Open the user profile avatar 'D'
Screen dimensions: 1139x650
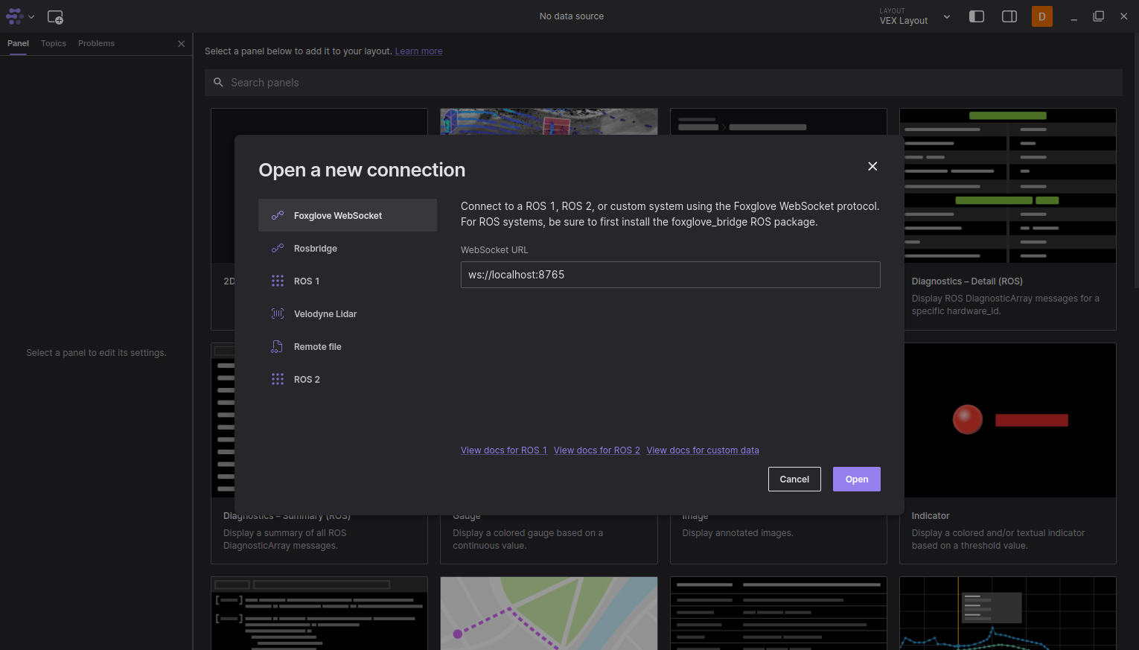(x=1041, y=16)
